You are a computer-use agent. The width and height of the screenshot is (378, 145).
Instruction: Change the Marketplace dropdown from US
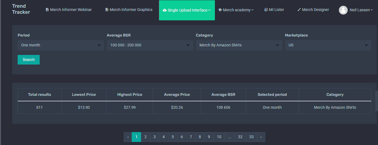[328, 45]
